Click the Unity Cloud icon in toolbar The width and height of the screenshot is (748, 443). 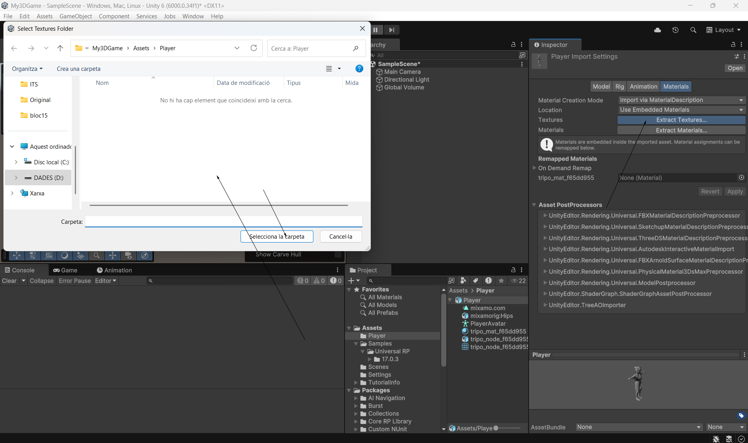[x=657, y=30]
